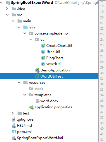Click the JfreeUtil class icon

point(43,52)
